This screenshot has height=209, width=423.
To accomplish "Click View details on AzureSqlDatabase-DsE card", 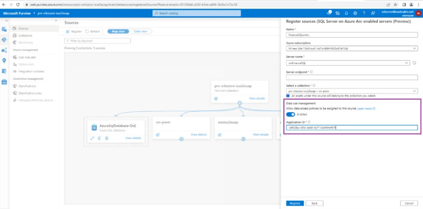I will [133, 138].
